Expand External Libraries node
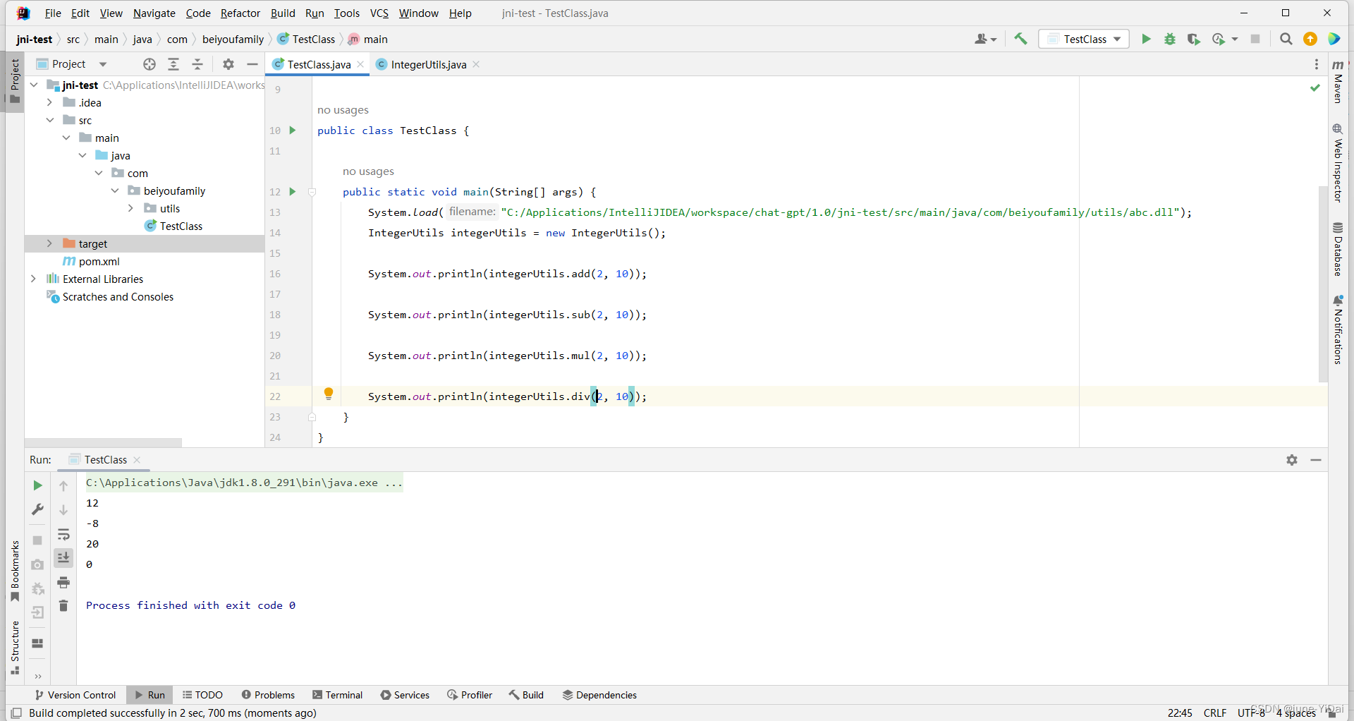This screenshot has width=1354, height=721. click(x=33, y=279)
